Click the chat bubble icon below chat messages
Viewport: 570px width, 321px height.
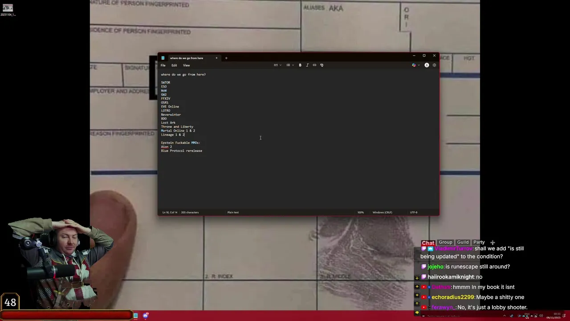pos(417,313)
